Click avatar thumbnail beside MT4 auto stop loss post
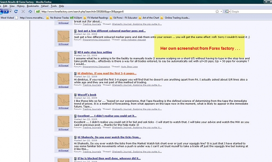This screenshot has width=272, height=162. point(63,57)
